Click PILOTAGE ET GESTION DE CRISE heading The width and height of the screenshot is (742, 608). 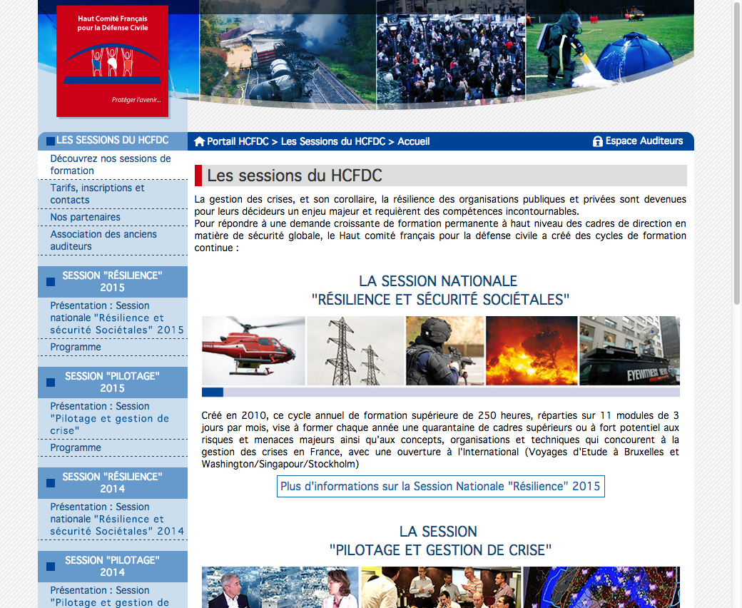tap(441, 550)
